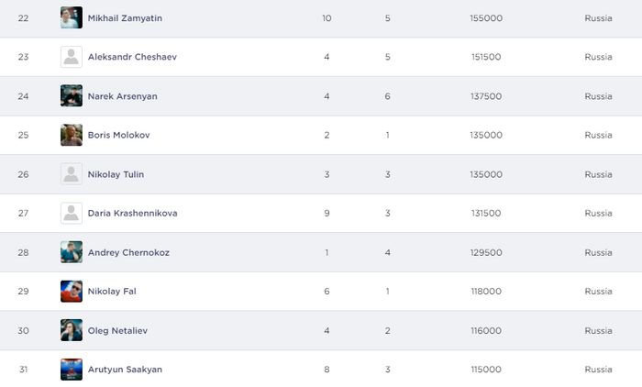Click Oleg Netaliev's avatar photo
642x387 pixels.
coord(72,330)
